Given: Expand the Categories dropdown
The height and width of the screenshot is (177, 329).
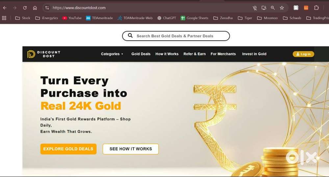Looking at the screenshot, I should (112, 54).
